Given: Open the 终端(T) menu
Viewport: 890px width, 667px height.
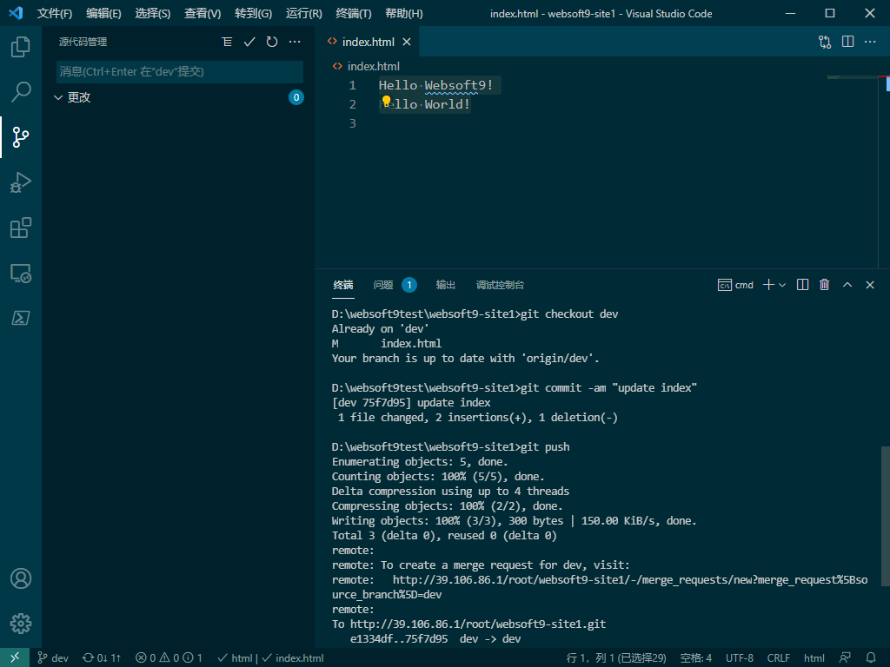Looking at the screenshot, I should click(x=353, y=14).
